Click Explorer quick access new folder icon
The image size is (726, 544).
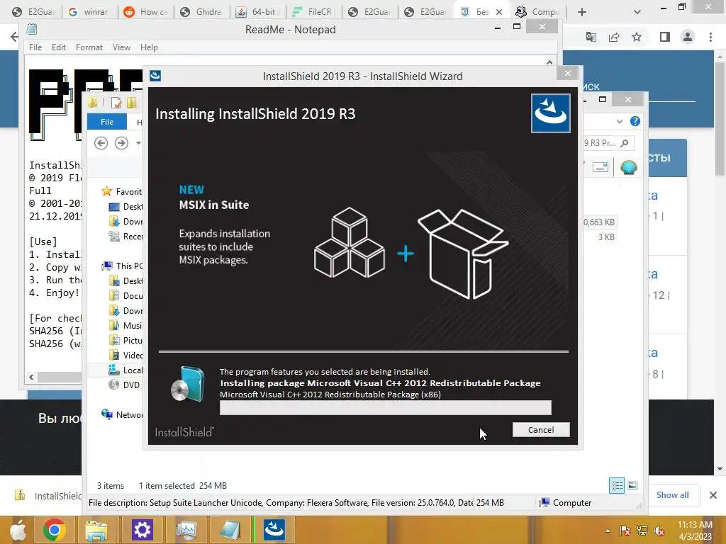click(131, 103)
